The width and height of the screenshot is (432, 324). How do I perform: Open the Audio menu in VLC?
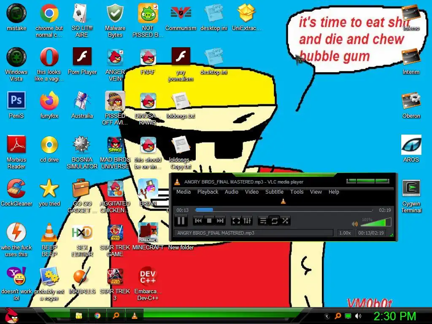coord(232,192)
